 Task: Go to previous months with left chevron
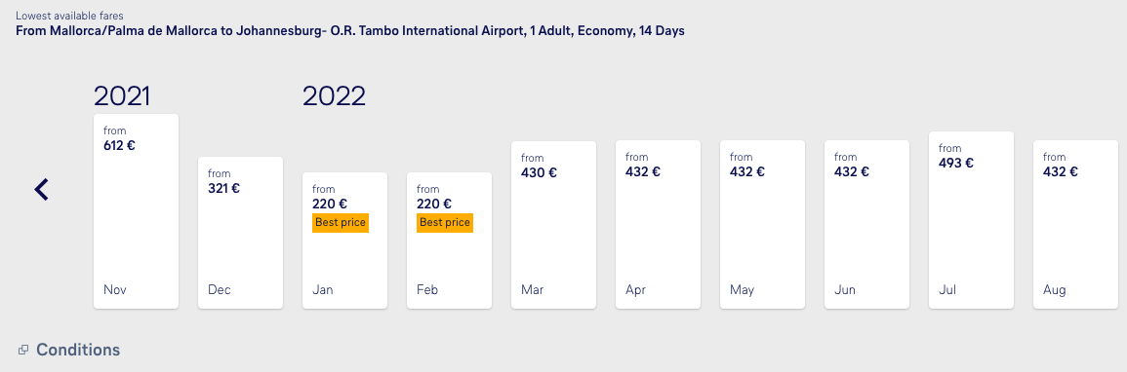(42, 189)
